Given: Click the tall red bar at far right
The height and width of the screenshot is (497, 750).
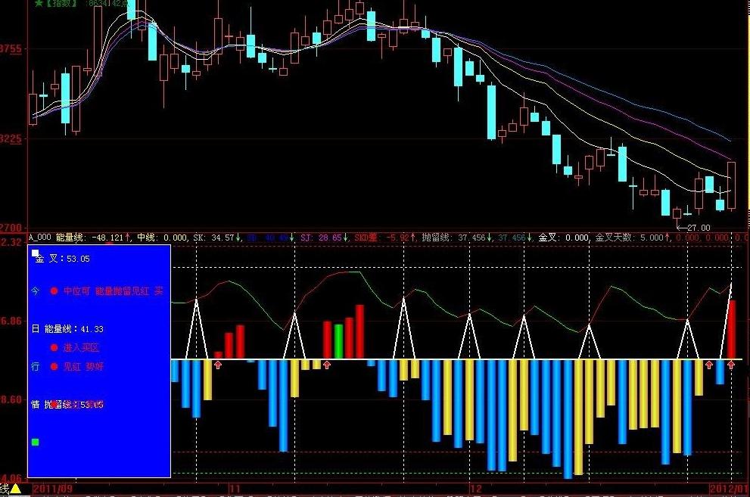Looking at the screenshot, I should pyautogui.click(x=732, y=329).
